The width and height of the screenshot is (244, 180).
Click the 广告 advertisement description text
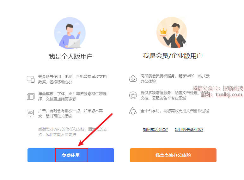[70, 113]
